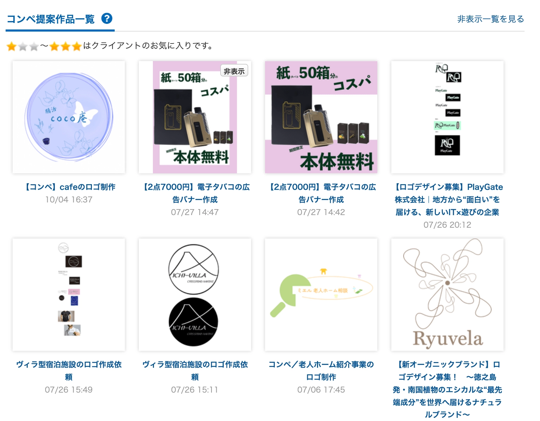Open the PlayGate logo submission thumbnail

coord(447,117)
